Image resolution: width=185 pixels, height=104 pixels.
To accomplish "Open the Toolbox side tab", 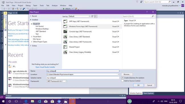I will (x=2, y=47).
